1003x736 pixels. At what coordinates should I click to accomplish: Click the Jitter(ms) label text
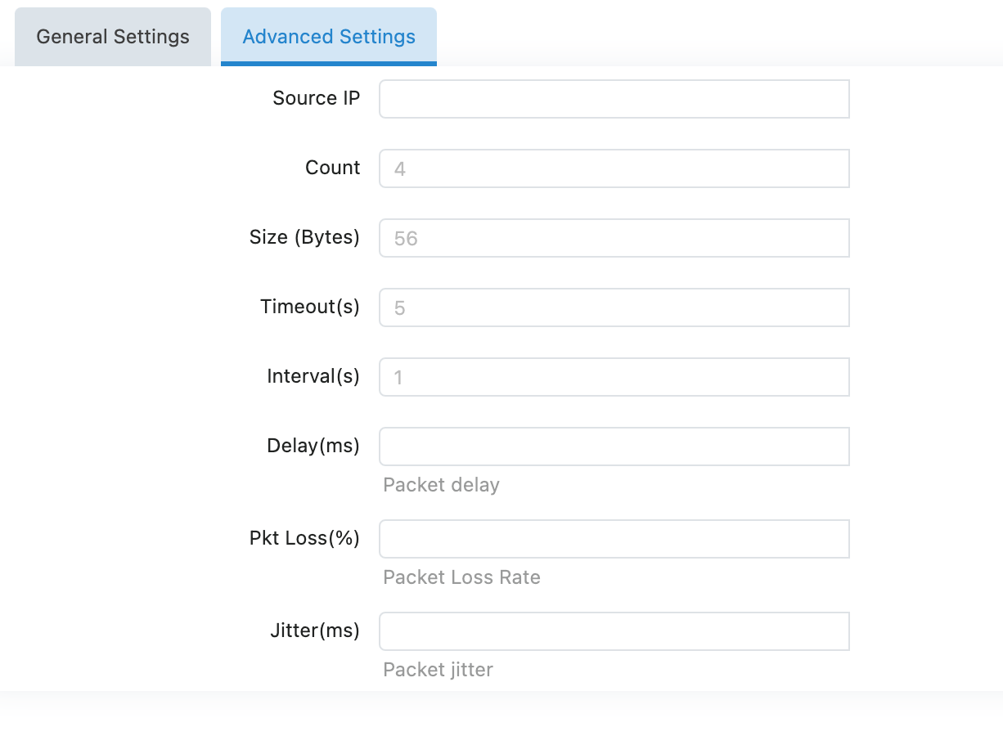click(x=315, y=631)
